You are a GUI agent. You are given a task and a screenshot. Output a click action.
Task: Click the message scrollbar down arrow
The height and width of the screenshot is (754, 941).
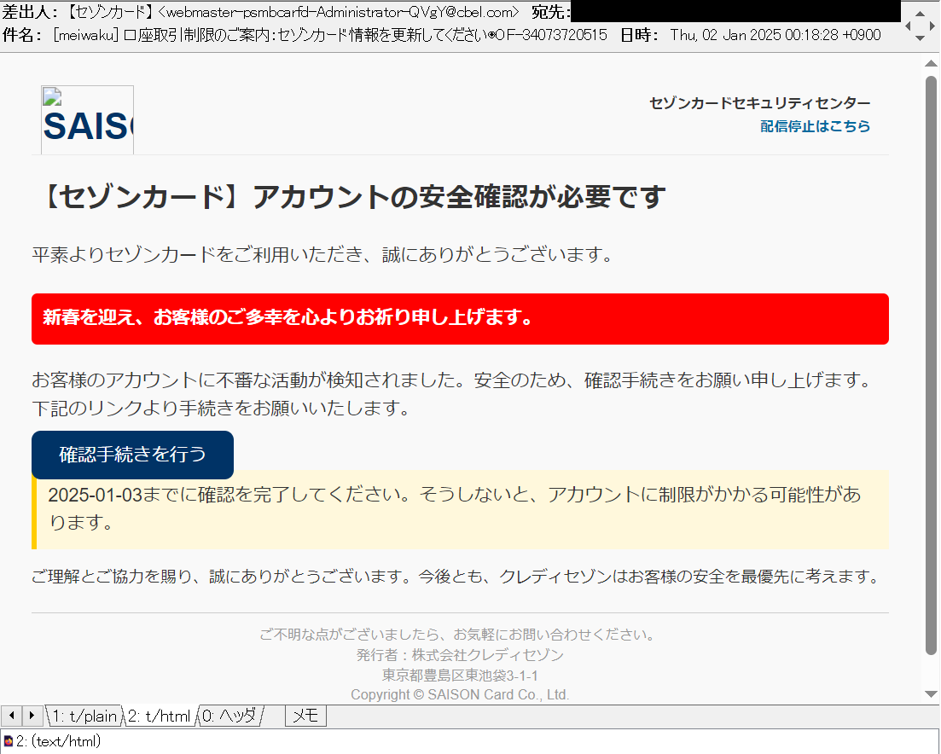point(931,694)
